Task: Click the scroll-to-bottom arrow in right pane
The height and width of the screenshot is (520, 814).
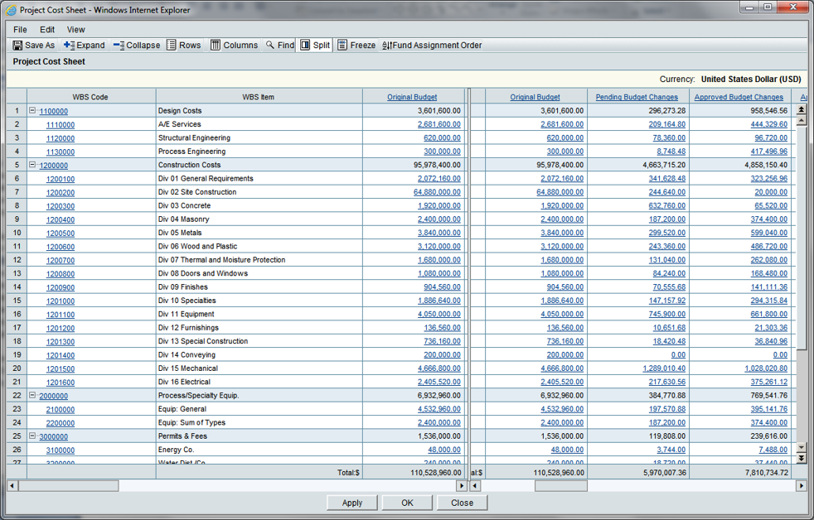Action: [801, 458]
